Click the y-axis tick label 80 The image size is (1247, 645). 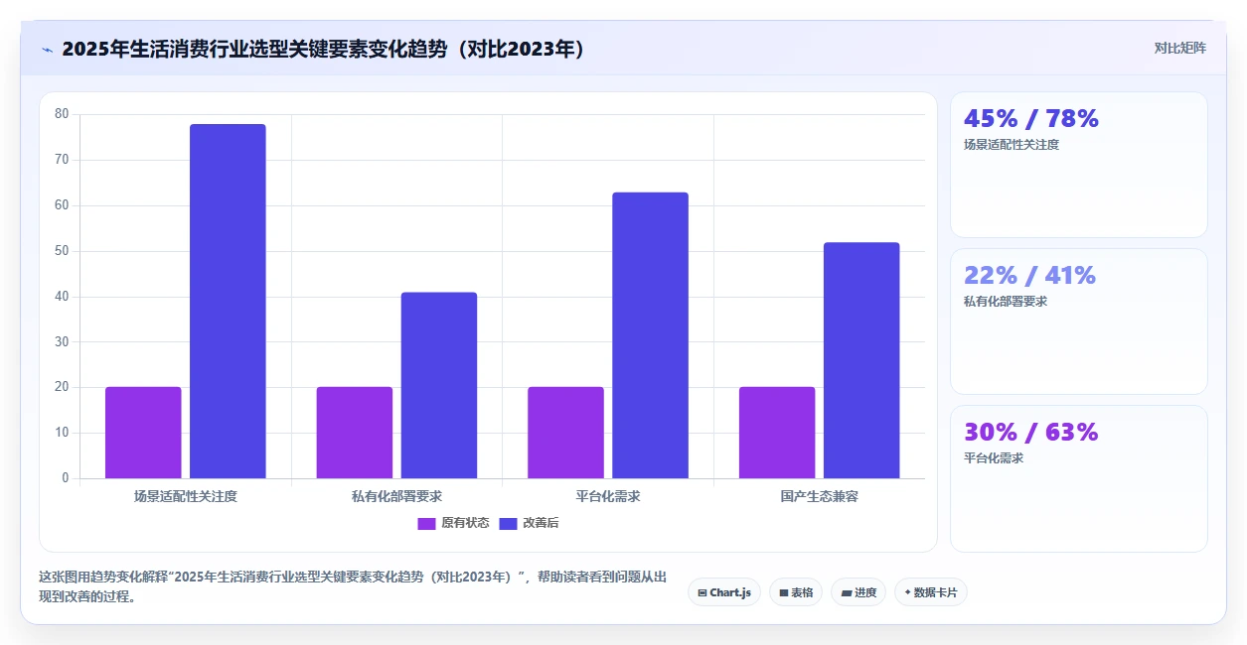click(63, 114)
